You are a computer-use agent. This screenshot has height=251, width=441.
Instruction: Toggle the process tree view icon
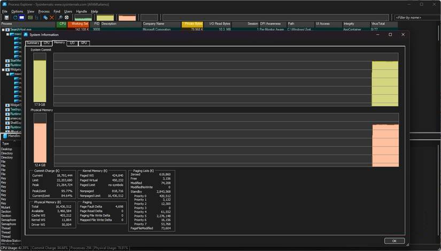click(30, 18)
